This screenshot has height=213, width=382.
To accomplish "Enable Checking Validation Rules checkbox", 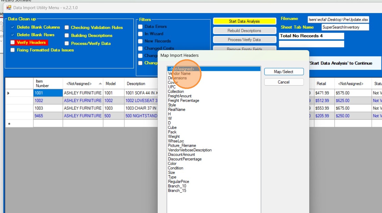I will click(x=67, y=27).
